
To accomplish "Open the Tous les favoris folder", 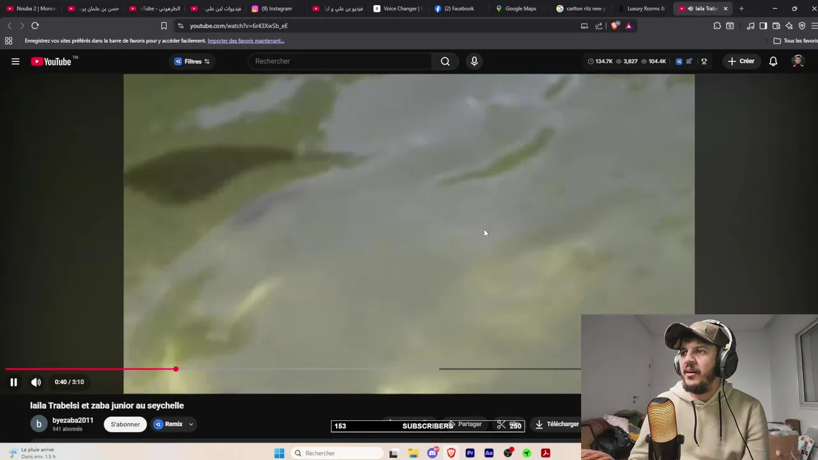I will tap(795, 41).
